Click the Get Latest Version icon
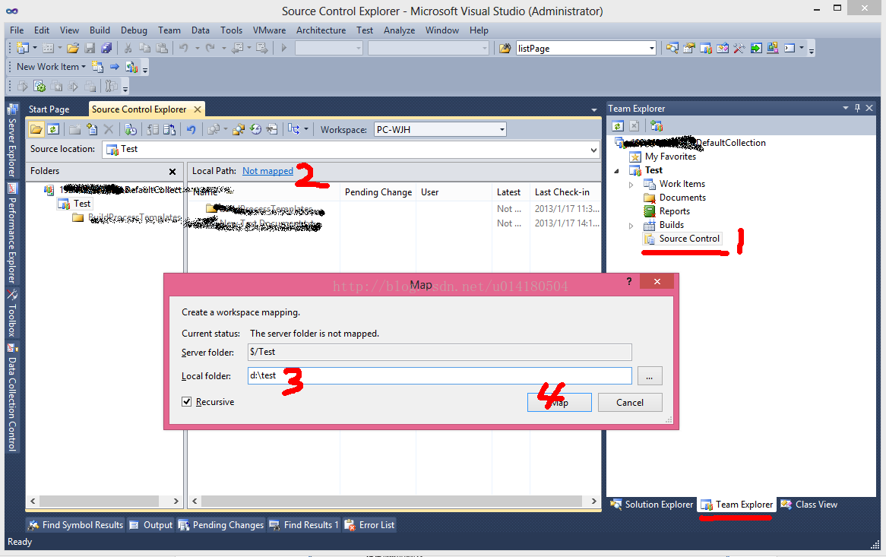Screen dimensions: 886x557 pos(131,129)
